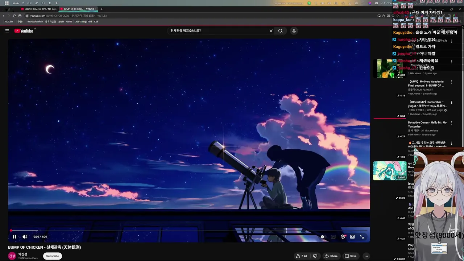Enter fullscreen mode on the video
The width and height of the screenshot is (464, 261).
tap(362, 237)
